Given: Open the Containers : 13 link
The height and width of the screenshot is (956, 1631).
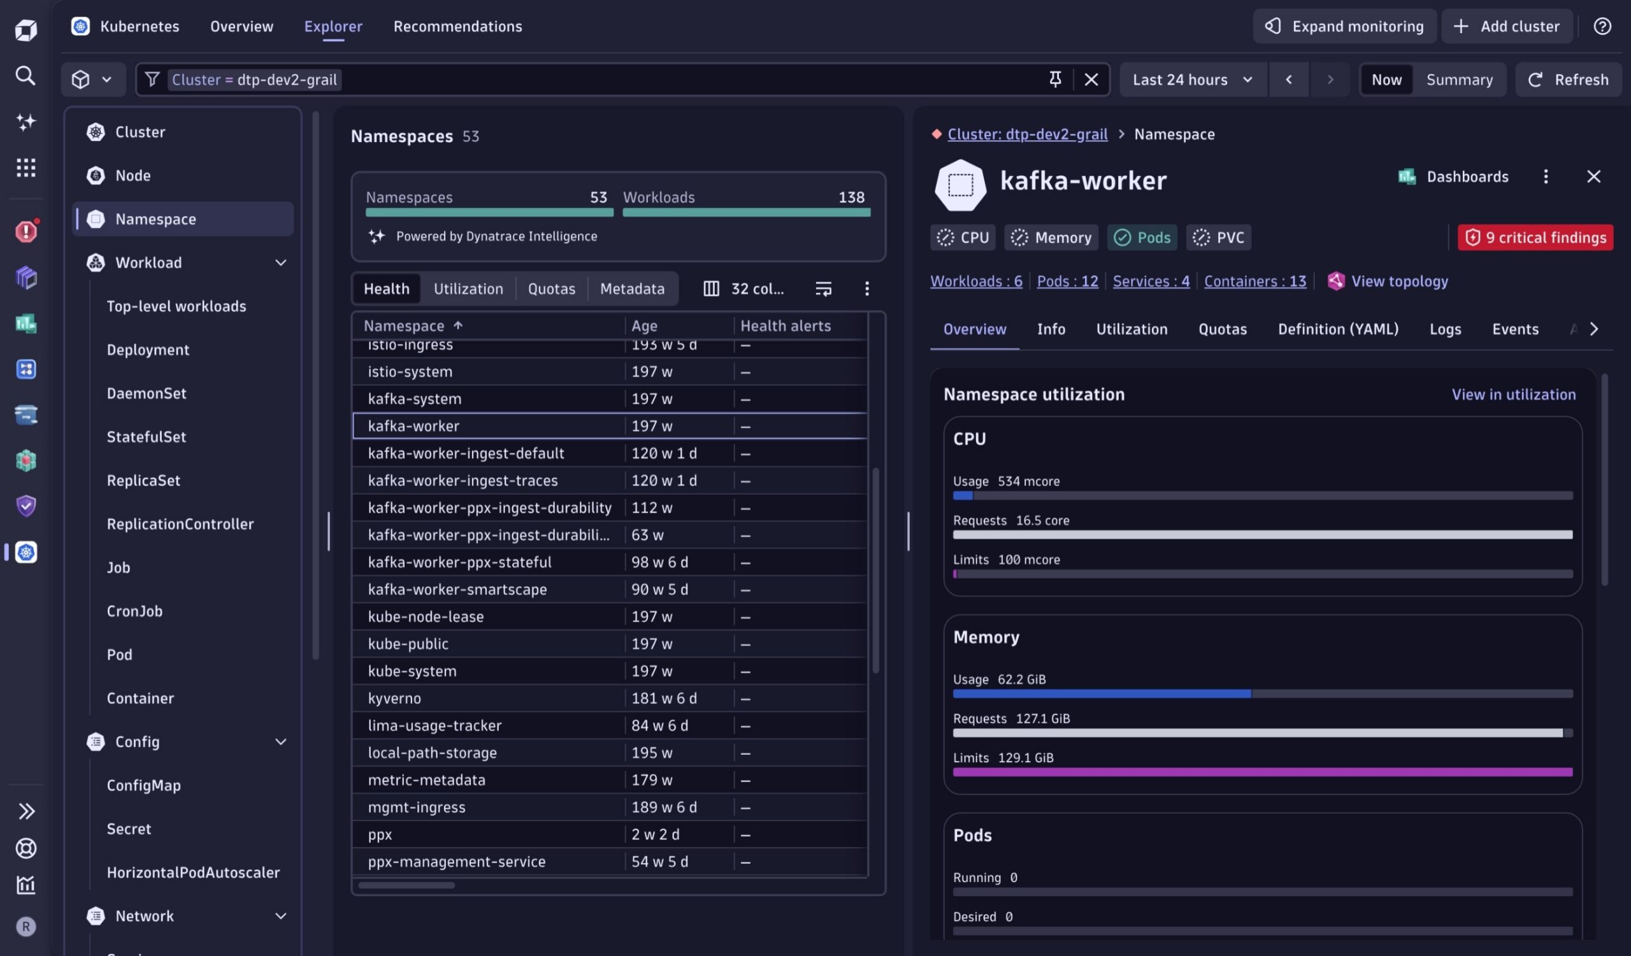Looking at the screenshot, I should (1254, 281).
